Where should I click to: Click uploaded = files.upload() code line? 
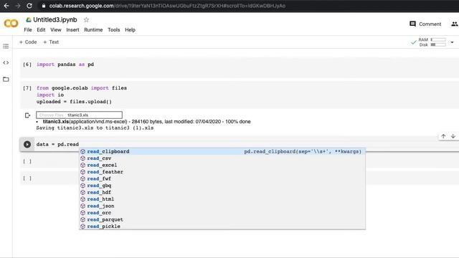coord(74,102)
